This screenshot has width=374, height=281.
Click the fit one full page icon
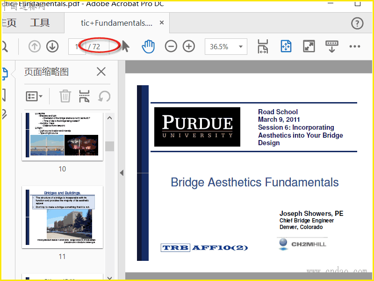(x=286, y=46)
